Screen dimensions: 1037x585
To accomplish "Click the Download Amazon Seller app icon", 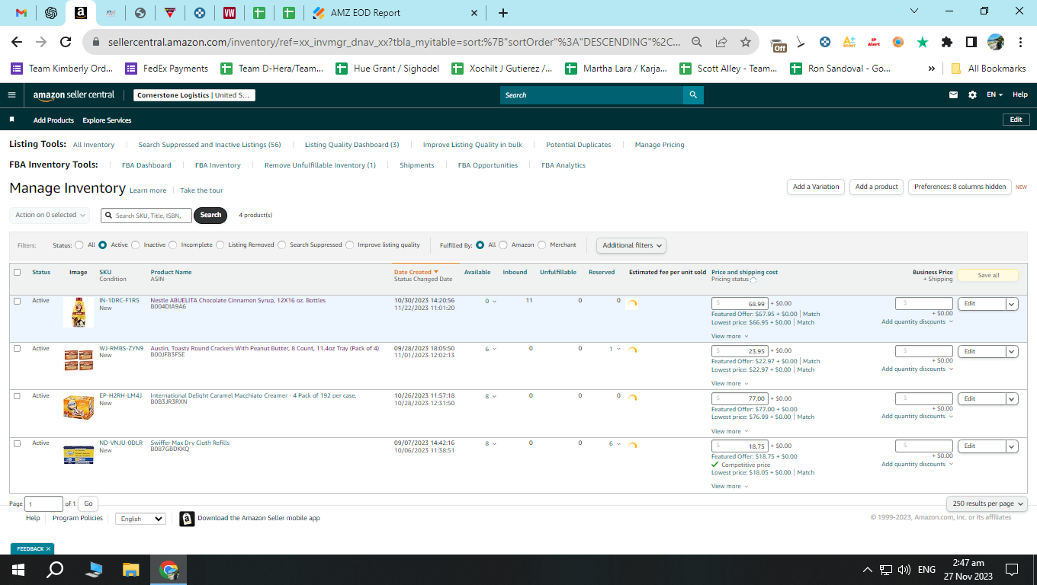I will point(187,519).
